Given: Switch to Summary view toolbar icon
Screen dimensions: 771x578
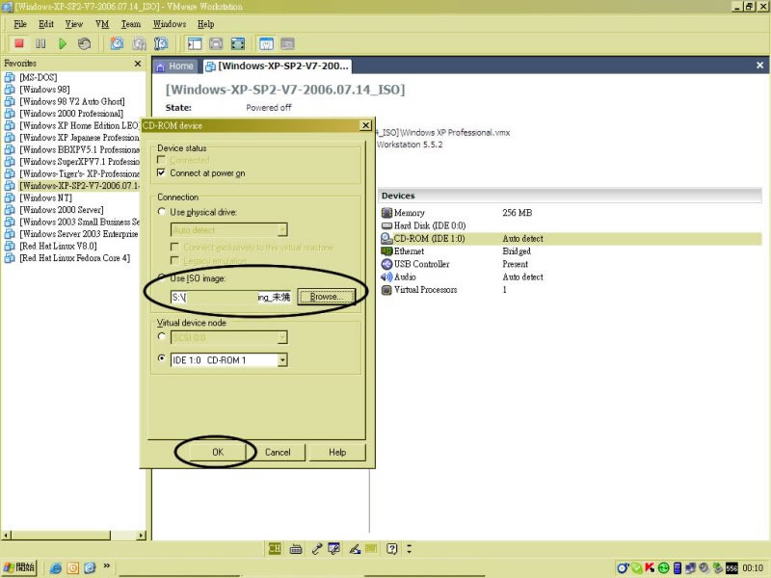Looking at the screenshot, I should (266, 43).
